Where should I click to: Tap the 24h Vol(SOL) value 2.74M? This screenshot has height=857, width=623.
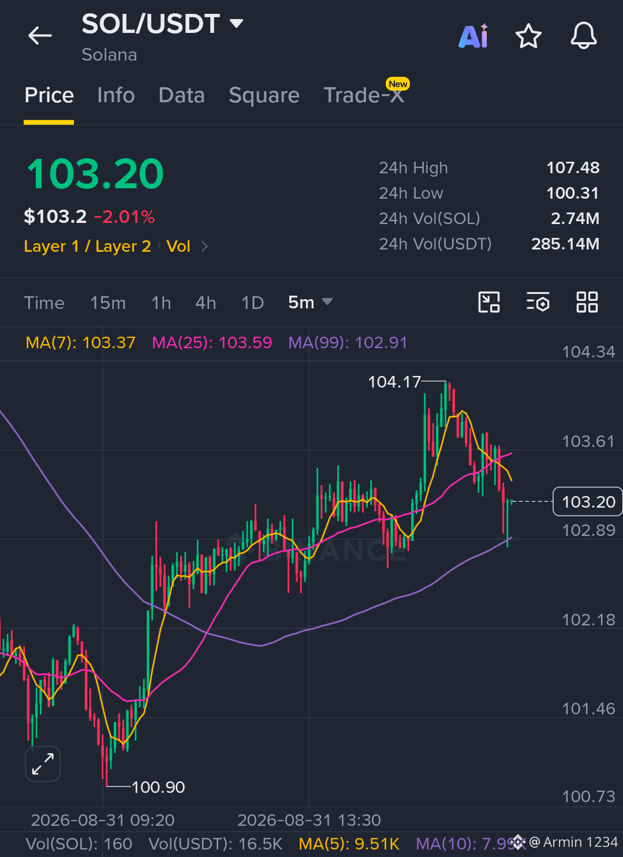[x=575, y=218]
